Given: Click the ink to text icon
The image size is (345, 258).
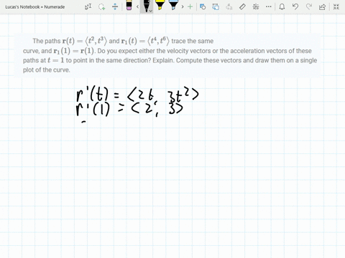Looking at the screenshot, I should pos(229,6).
